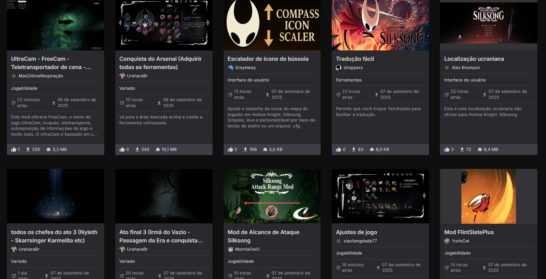Click thumbs-up icon on Tradução fácil card
This screenshot has height=279, width=546.
[339, 150]
